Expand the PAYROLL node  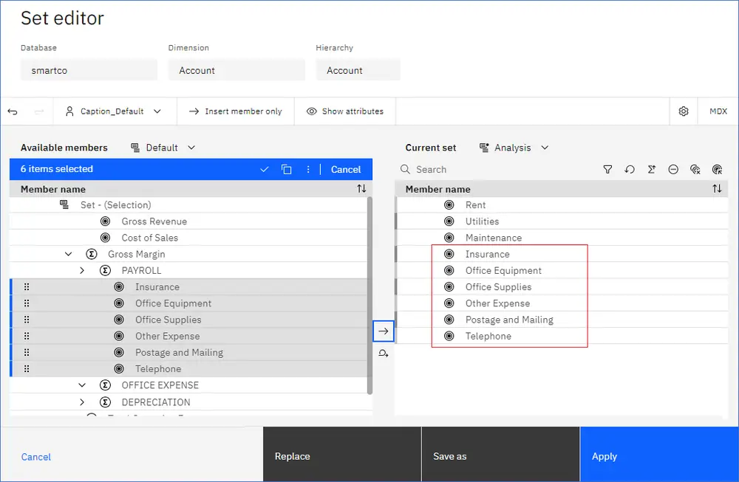click(x=82, y=271)
